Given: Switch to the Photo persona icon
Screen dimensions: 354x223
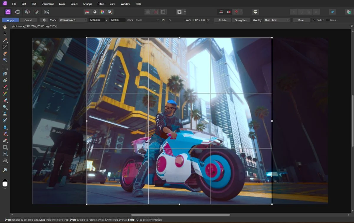Looking at the screenshot, I should point(8,12).
